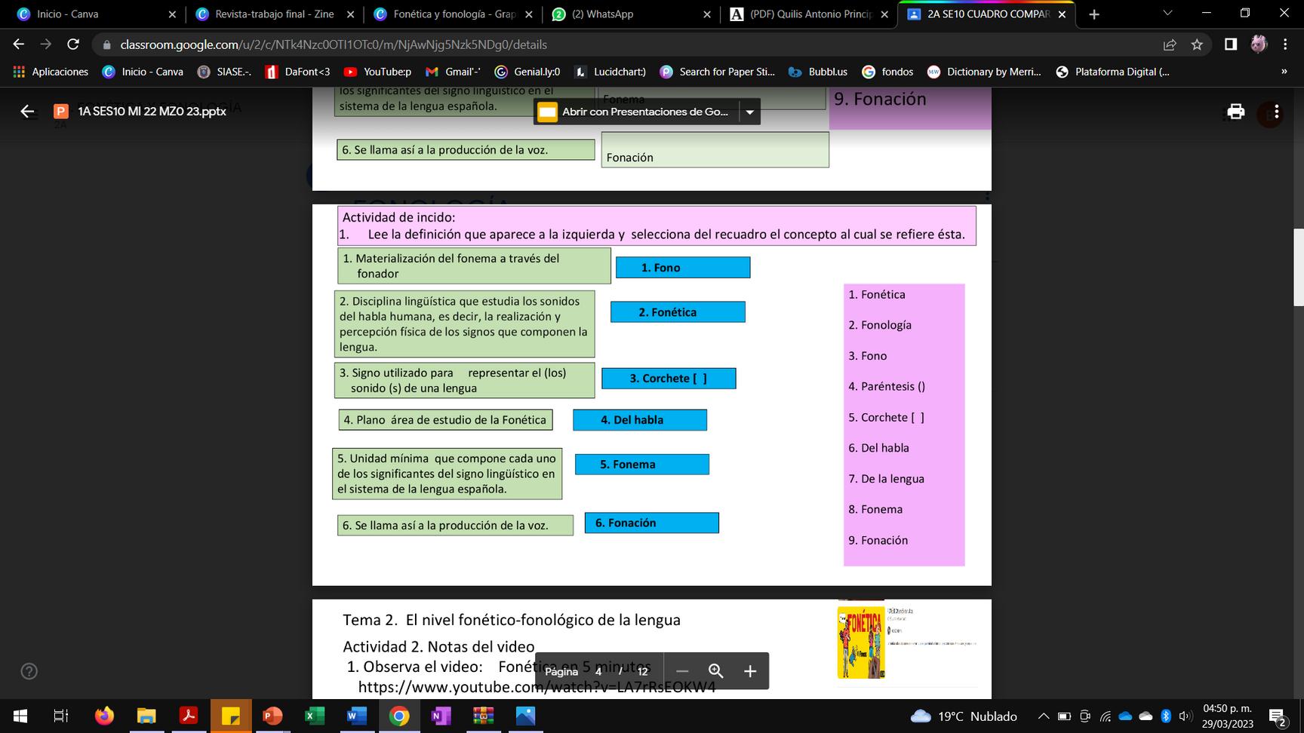Switch to the WhatsApp tab
This screenshot has height=733, width=1304.
click(x=630, y=14)
